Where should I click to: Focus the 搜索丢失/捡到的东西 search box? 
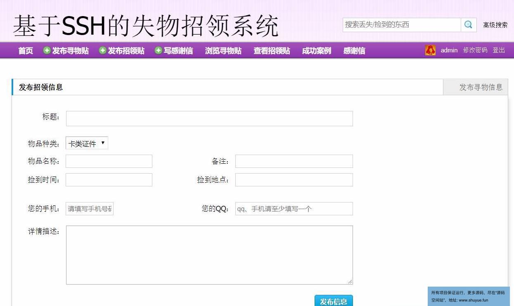click(402, 25)
